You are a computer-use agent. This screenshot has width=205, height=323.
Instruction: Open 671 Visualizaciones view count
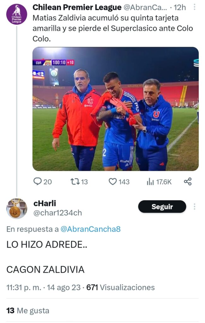120,287
